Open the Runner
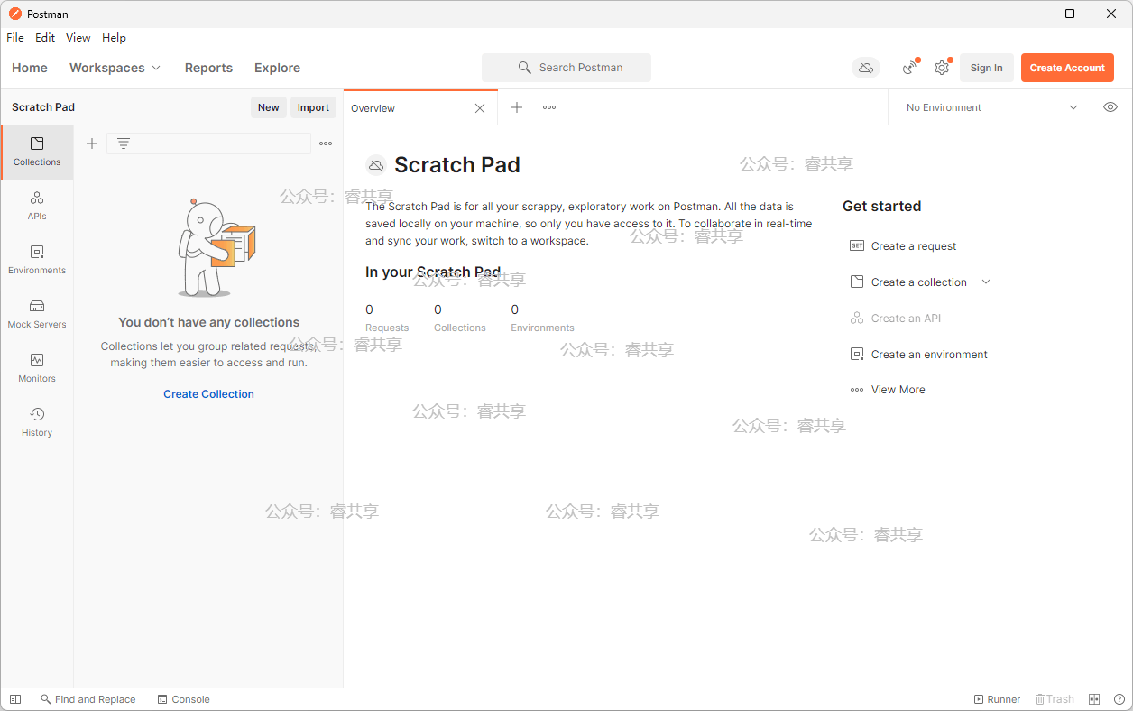Image resolution: width=1133 pixels, height=711 pixels. click(997, 699)
